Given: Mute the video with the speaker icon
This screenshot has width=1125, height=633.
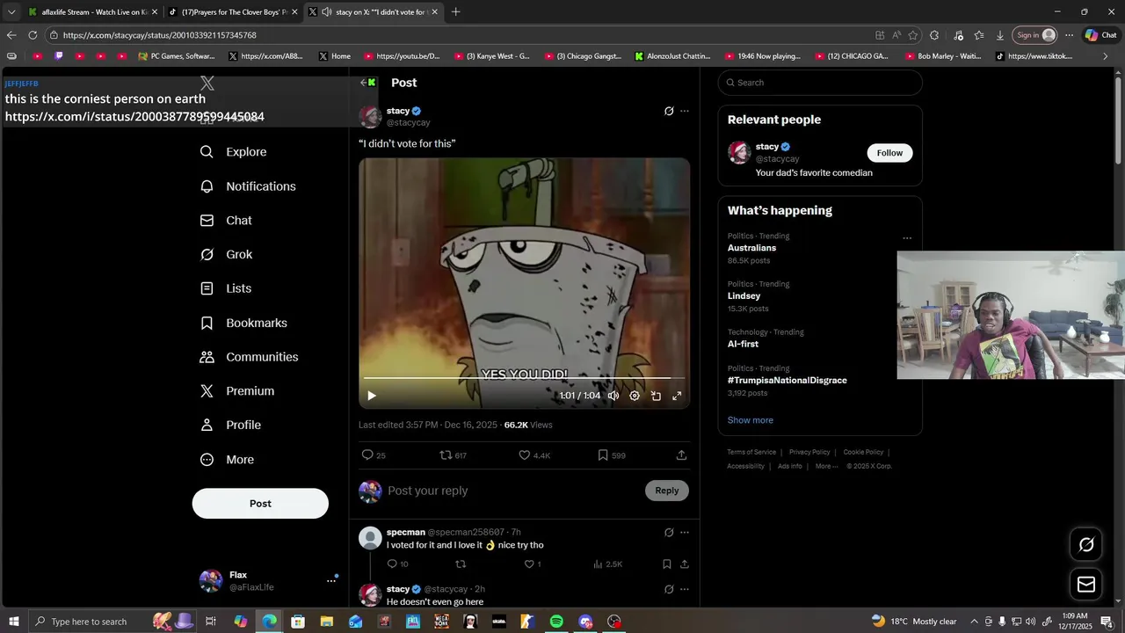Looking at the screenshot, I should coord(613,396).
